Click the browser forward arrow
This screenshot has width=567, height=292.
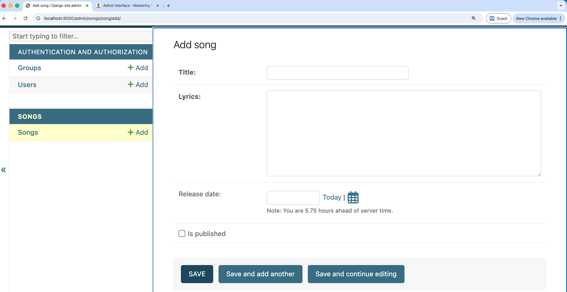15,18
